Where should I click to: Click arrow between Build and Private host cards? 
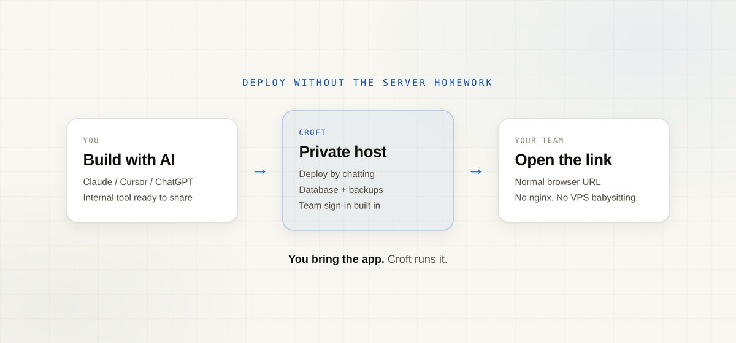click(259, 172)
